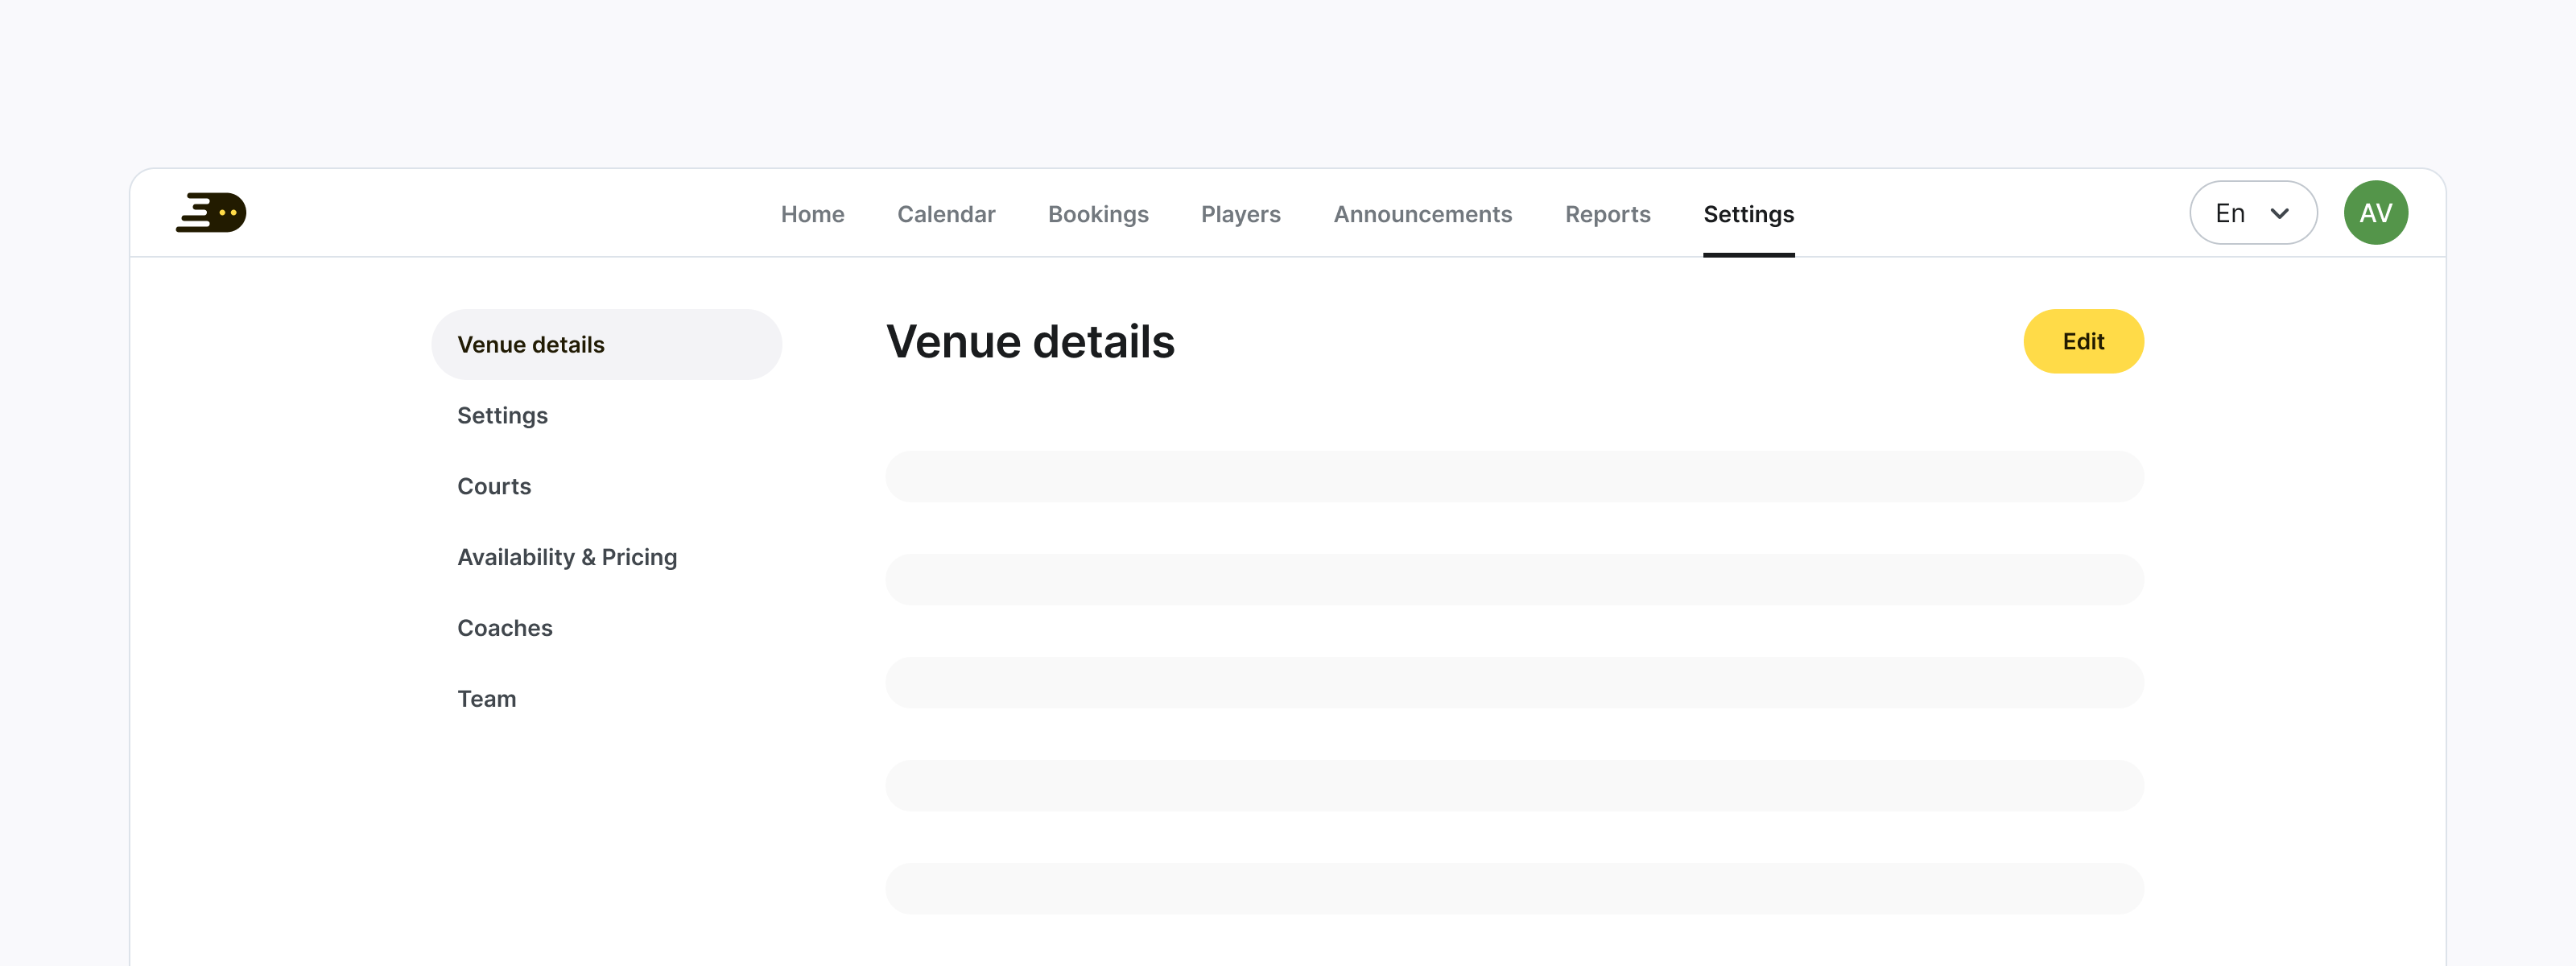Switch to the Reports tab
This screenshot has width=2576, height=966.
point(1607,213)
